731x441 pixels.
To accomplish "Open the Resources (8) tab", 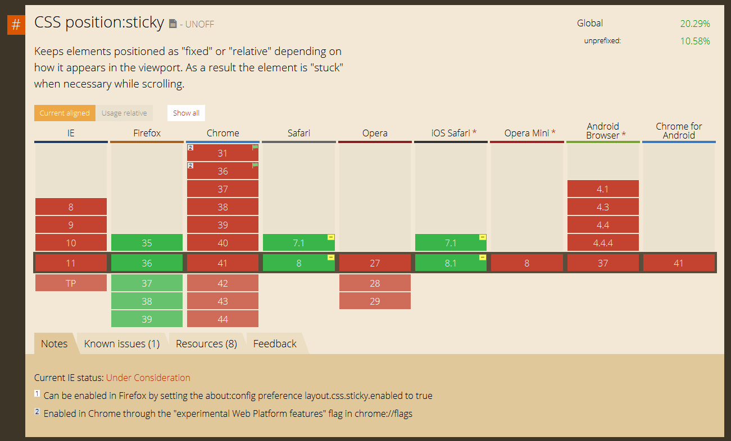I will pyautogui.click(x=206, y=343).
